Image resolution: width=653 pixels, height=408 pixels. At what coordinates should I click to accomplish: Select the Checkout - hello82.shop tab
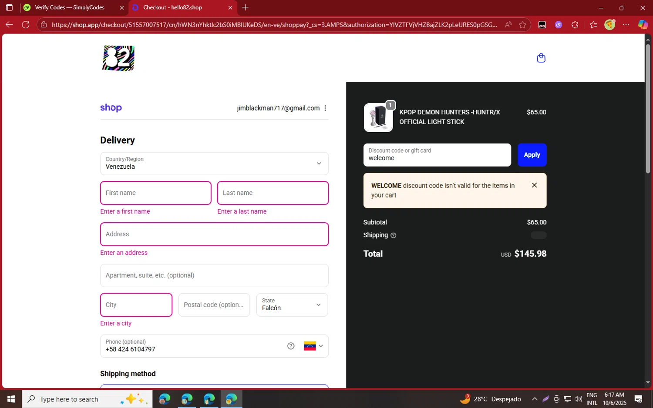(182, 8)
